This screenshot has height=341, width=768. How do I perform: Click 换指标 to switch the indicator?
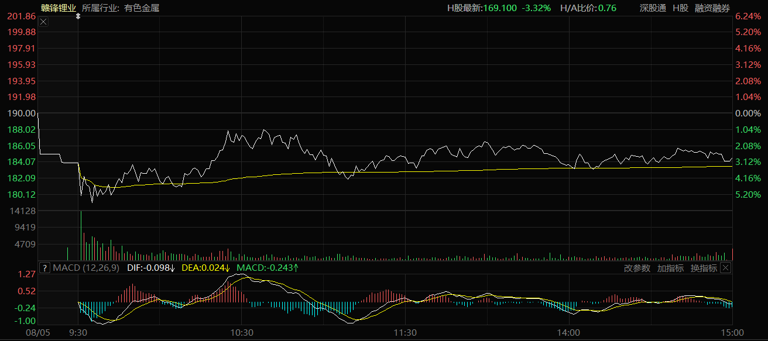(704, 268)
